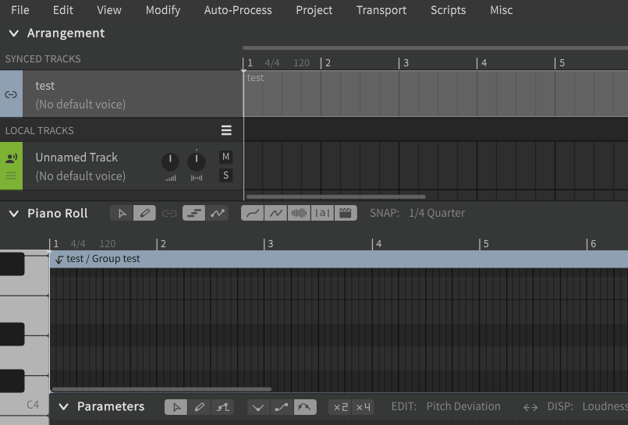
Task: Click the 120 tempo marker in Piano Roll ruler
Action: pos(108,244)
